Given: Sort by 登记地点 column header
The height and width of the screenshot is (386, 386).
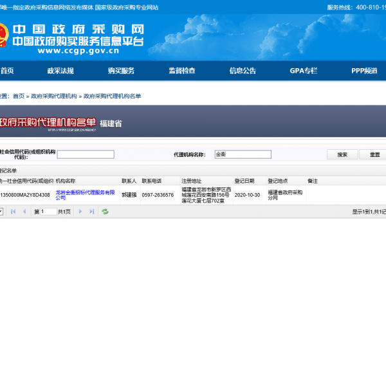Looking at the screenshot, I should pyautogui.click(x=286, y=181).
